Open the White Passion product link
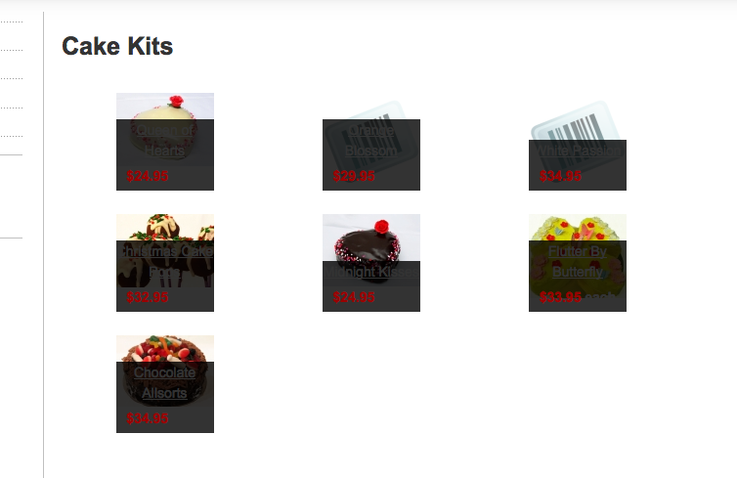The width and height of the screenshot is (737, 478). point(578,151)
